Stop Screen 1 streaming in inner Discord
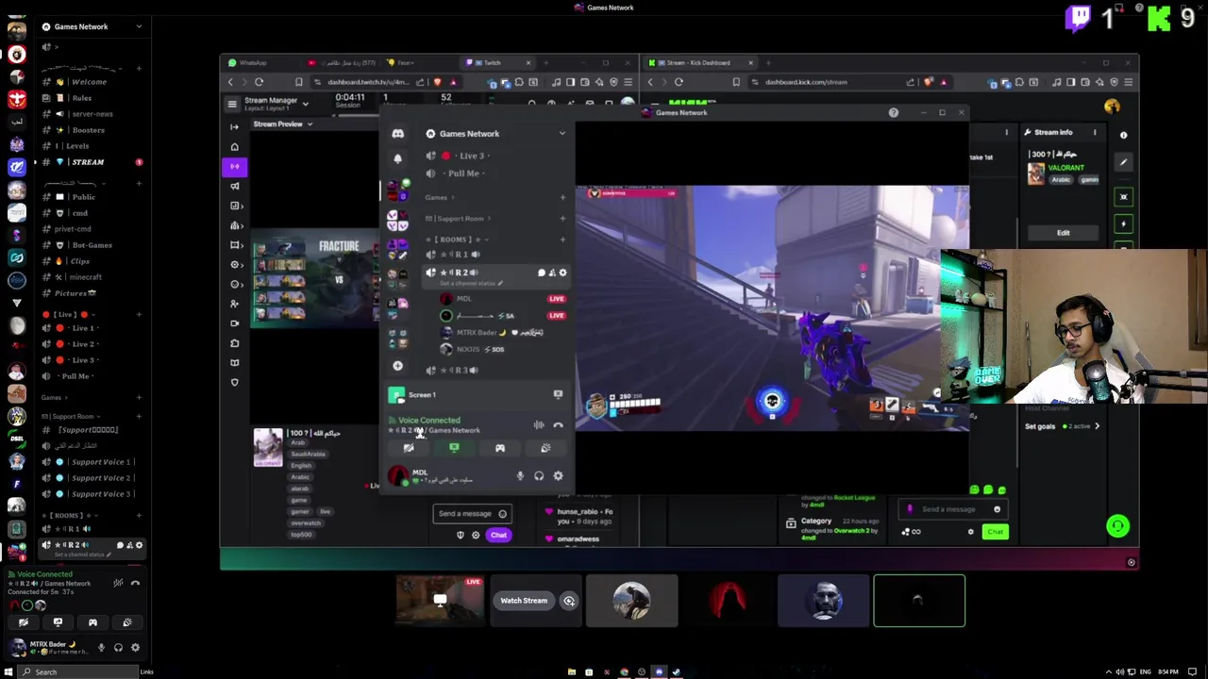 pyautogui.click(x=558, y=395)
